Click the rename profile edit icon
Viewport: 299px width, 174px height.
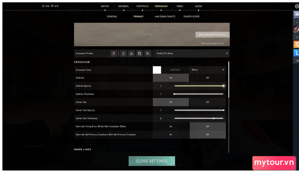(148, 53)
